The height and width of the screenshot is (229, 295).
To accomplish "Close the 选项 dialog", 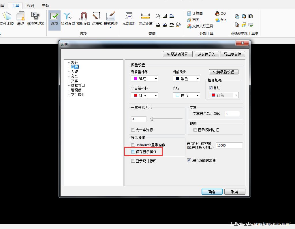I will 242,43.
